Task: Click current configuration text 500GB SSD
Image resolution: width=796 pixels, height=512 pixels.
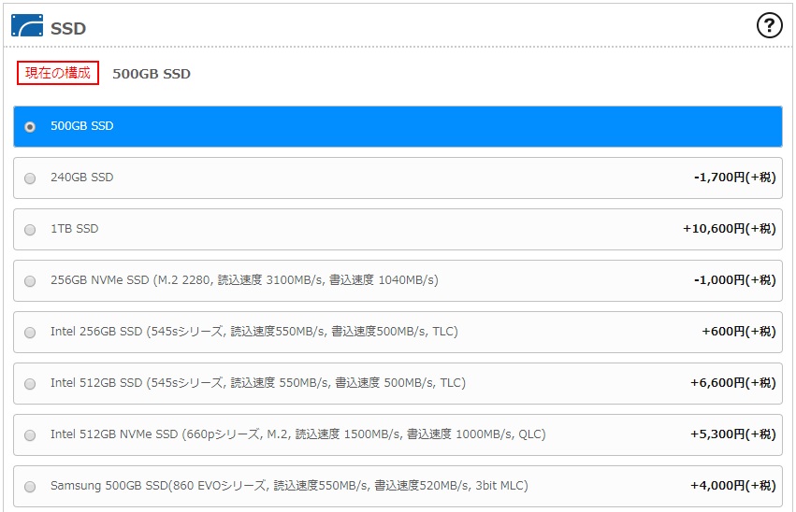Action: (x=152, y=74)
